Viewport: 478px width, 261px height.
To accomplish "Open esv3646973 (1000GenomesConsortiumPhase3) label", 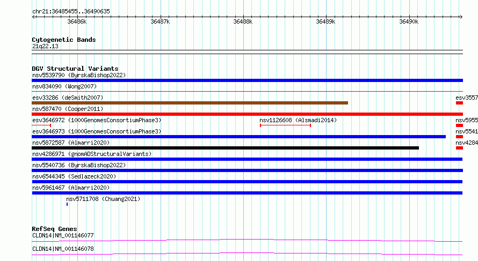I will [x=97, y=131].
